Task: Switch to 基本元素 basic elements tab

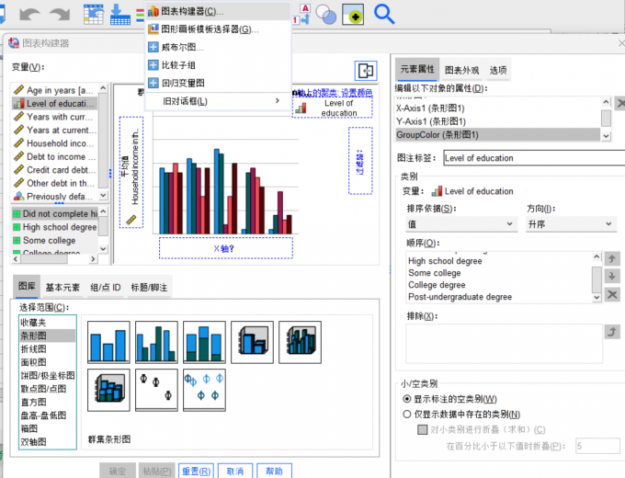Action: click(x=62, y=287)
